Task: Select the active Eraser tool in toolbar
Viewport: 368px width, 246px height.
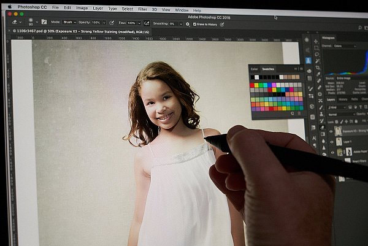Action: pyautogui.click(x=322, y=128)
